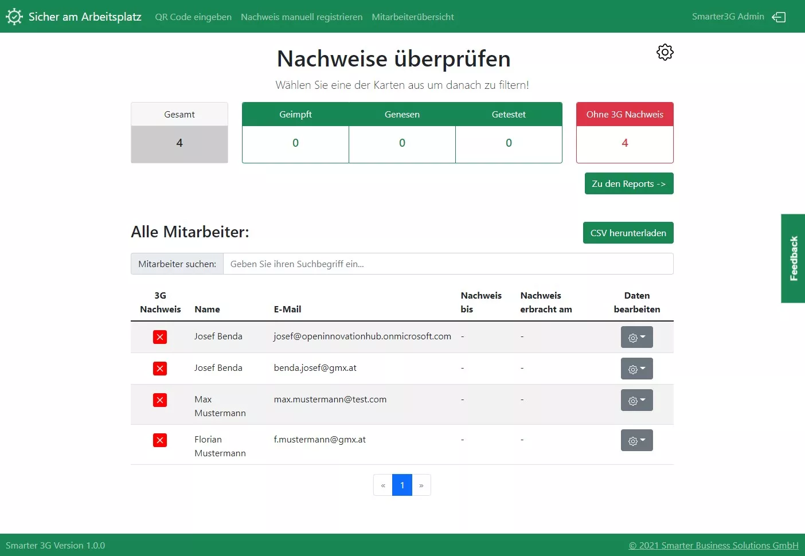
Task: Download the CSV with CSV herunterladen
Action: pyautogui.click(x=628, y=233)
